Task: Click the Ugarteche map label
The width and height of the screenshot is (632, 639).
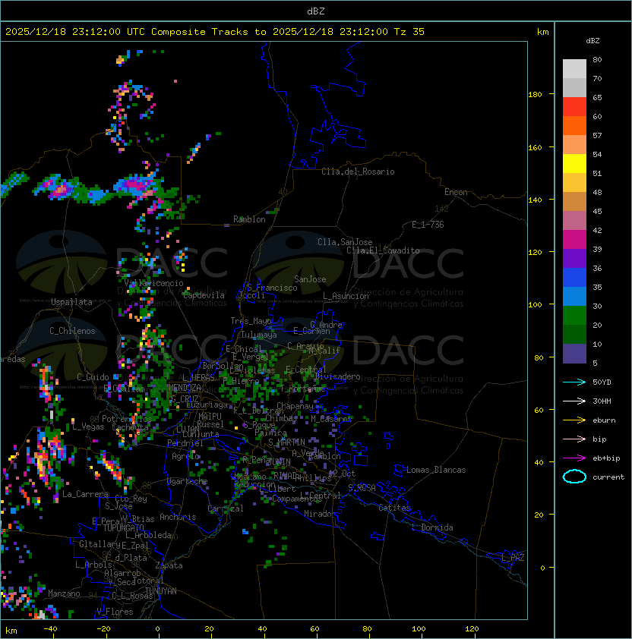Action: pos(188,481)
